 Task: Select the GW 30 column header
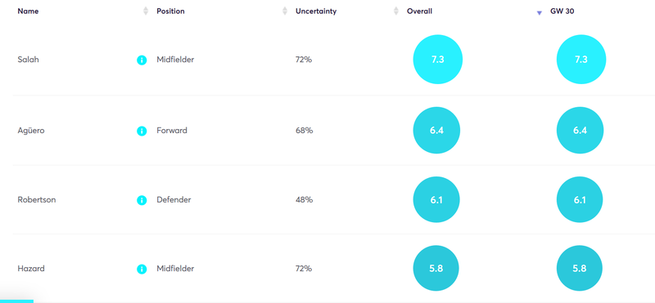562,11
